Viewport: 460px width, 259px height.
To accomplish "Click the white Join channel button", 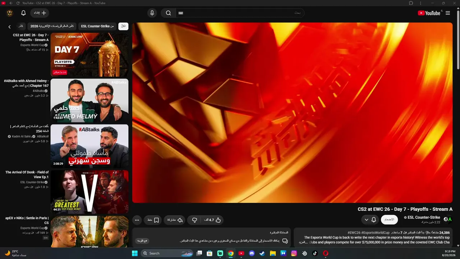I will tap(389, 219).
